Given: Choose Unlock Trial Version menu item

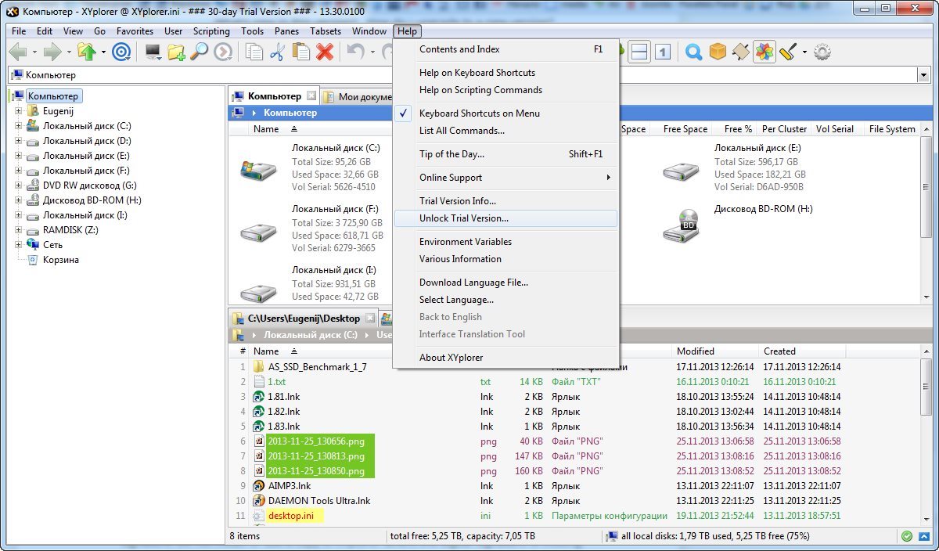Looking at the screenshot, I should coord(505,218).
